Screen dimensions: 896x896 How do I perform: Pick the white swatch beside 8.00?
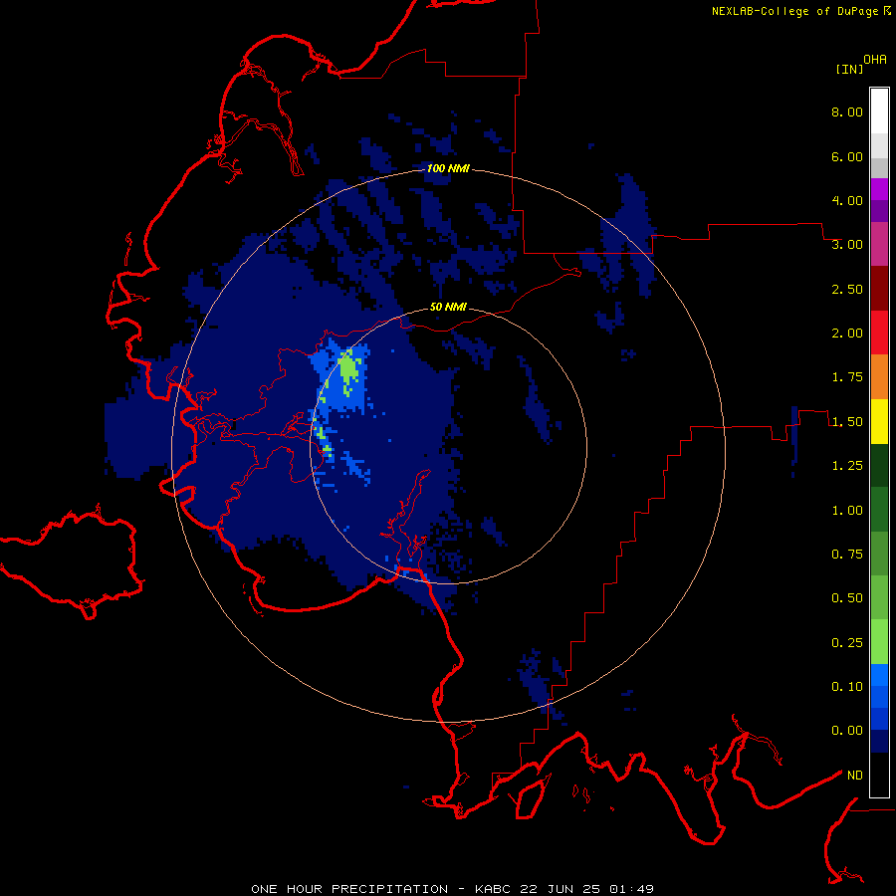879,112
